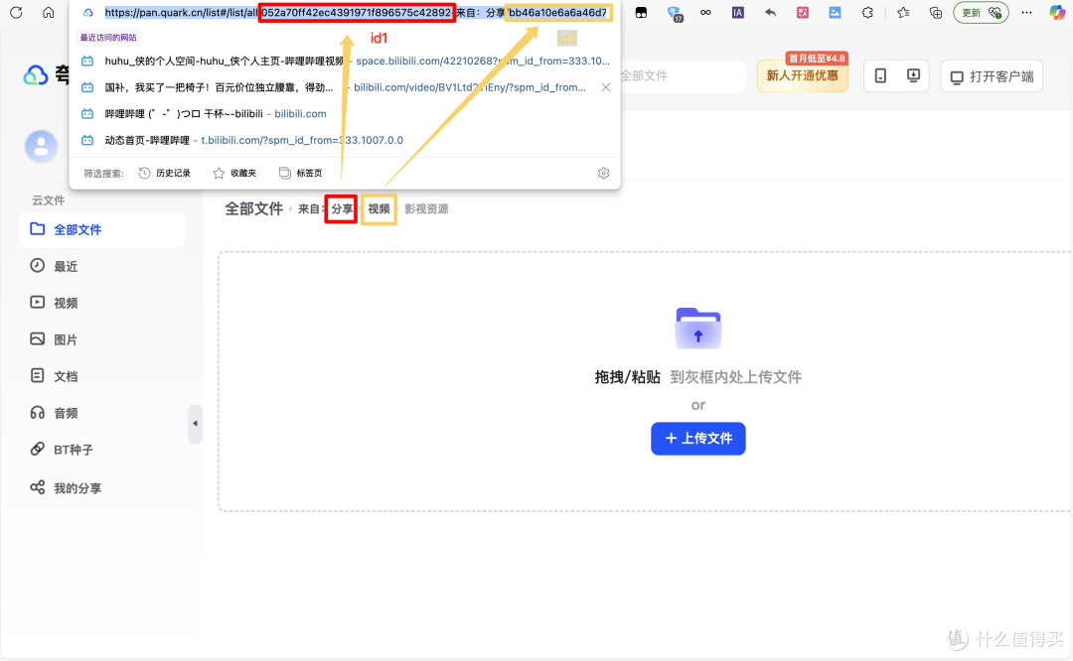Filter suggestions by 历史记录
Image resolution: width=1073 pixels, height=661 pixels.
click(165, 173)
